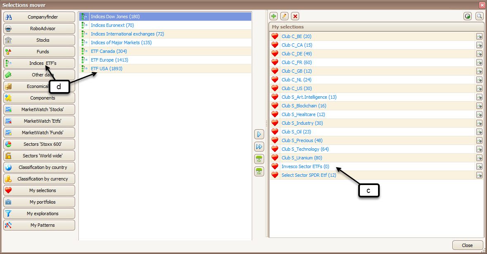Click the pencil edit selection icon

pos(284,17)
